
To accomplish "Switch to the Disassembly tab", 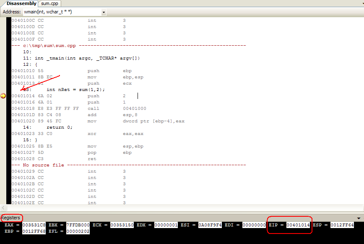I will pos(21,3).
